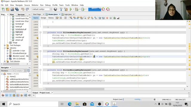
Task: Open the Debug Project dropdown arrow
Action: pos(80,9)
